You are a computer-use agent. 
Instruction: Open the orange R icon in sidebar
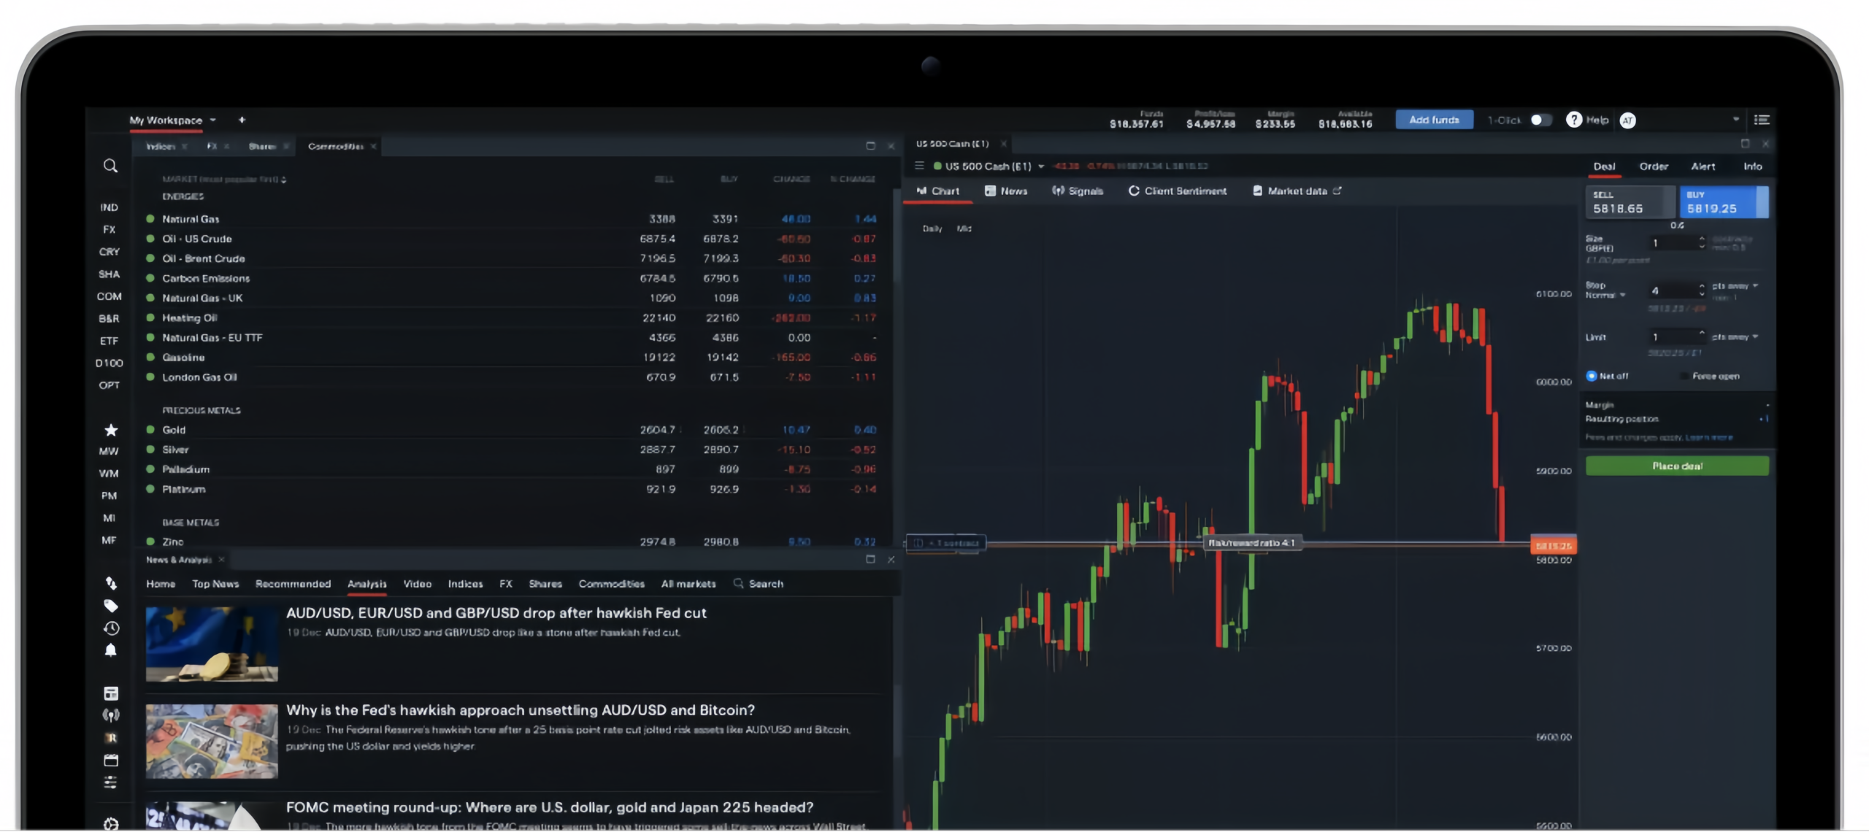[111, 738]
